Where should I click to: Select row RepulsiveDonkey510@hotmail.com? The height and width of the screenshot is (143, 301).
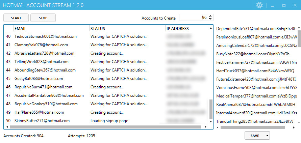tap(106, 104)
